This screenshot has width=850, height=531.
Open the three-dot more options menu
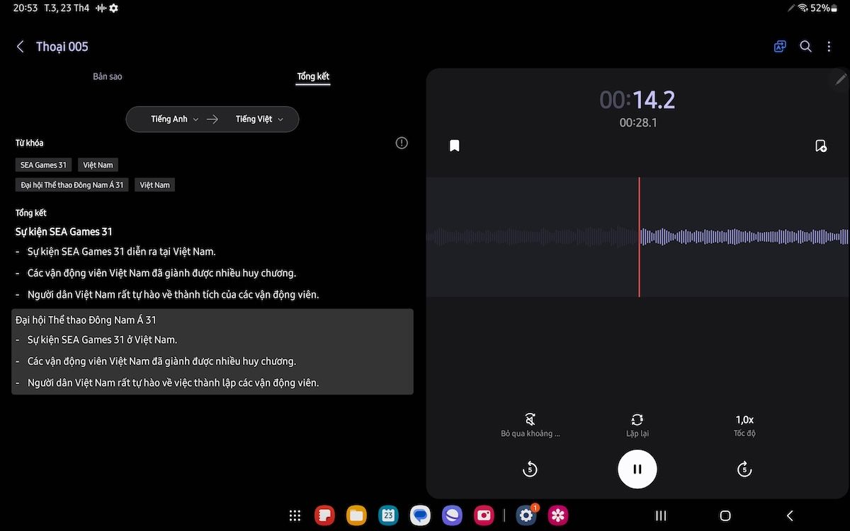pos(829,47)
